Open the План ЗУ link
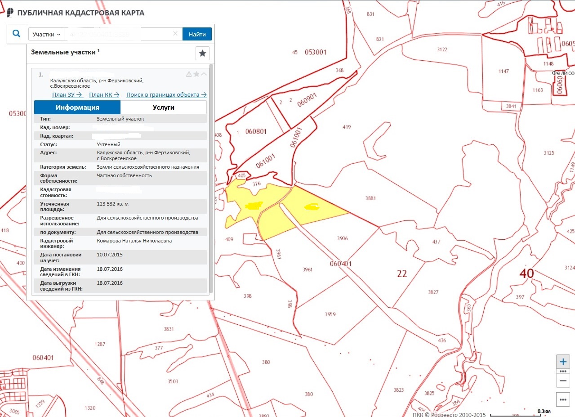The width and height of the screenshot is (575, 417). [67, 94]
